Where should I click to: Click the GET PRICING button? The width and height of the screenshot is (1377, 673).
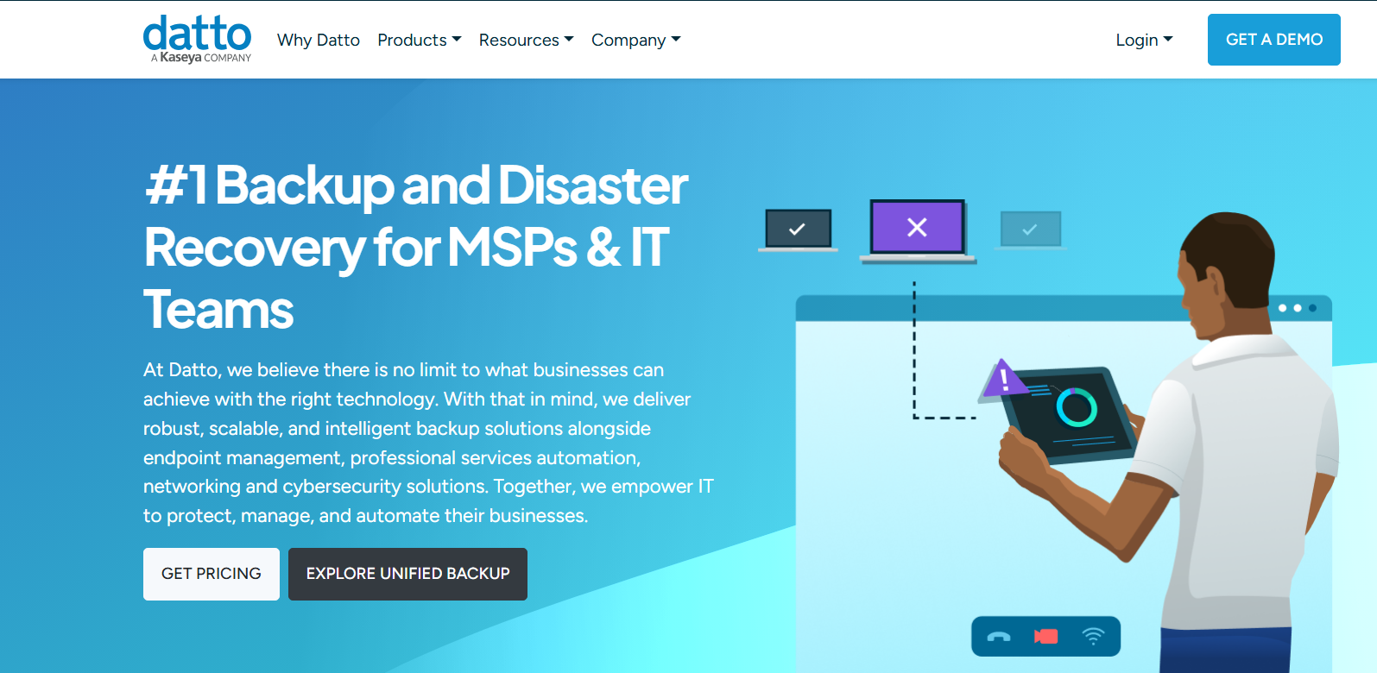[x=212, y=574]
